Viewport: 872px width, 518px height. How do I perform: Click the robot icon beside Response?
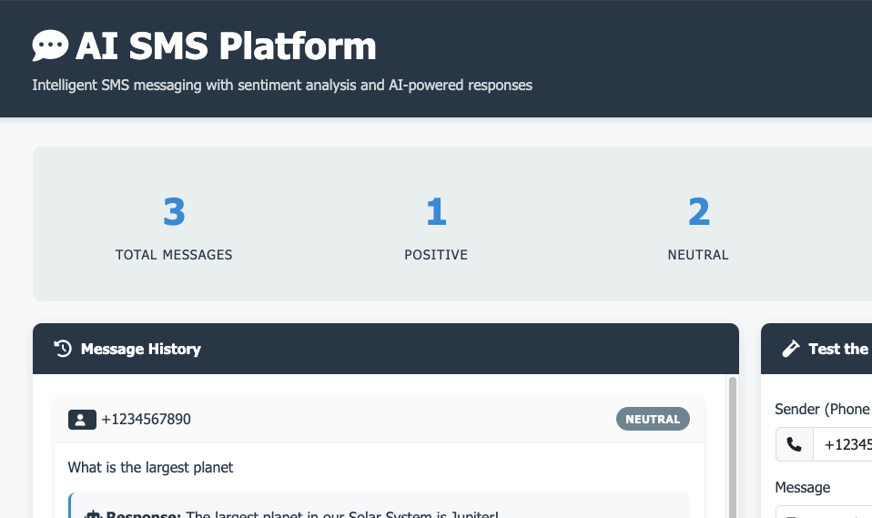click(x=92, y=514)
